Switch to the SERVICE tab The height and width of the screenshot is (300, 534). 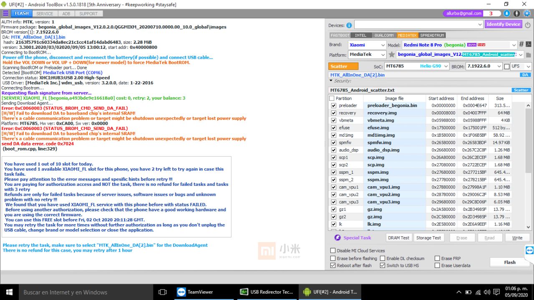45,14
